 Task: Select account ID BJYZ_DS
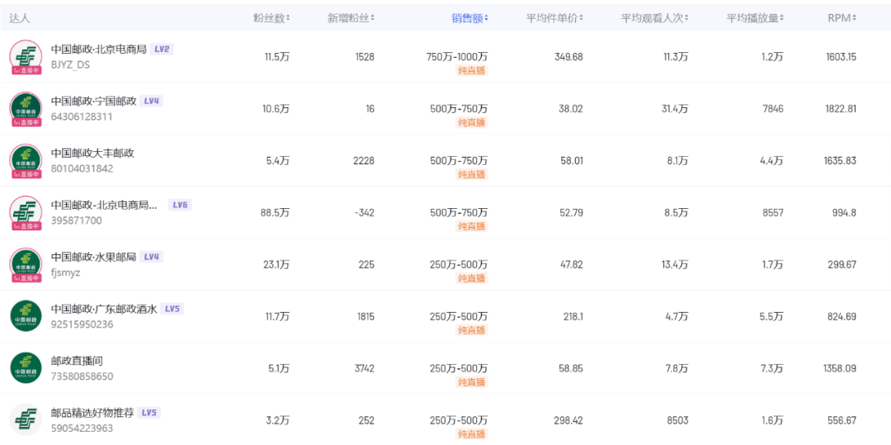70,64
